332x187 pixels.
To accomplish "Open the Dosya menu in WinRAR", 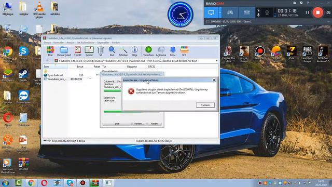I will tap(47, 43).
